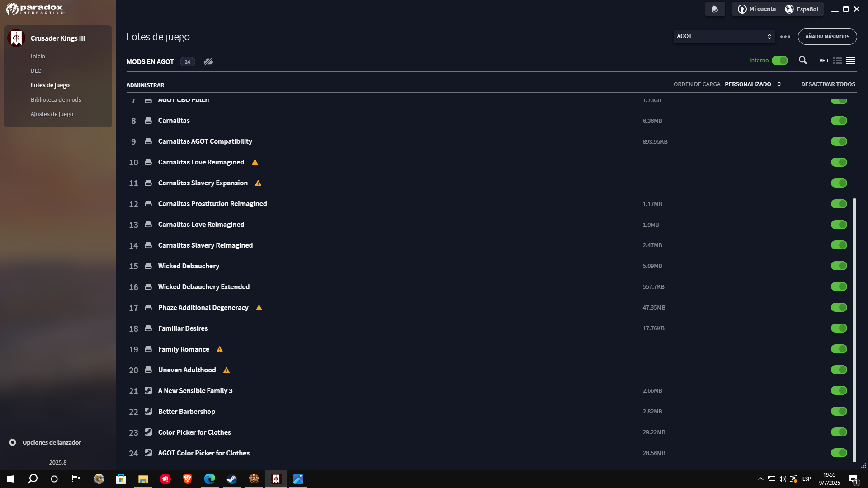Viewport: 868px width, 488px height.
Task: Click the Paradox Interactive logo
Action: pos(35,9)
